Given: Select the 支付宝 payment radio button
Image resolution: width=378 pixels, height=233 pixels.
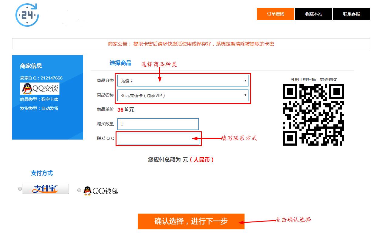Looking at the screenshot, I should click(20, 189).
